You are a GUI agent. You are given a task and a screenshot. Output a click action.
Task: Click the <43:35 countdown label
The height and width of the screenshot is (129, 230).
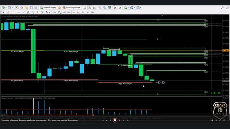click(x=160, y=83)
